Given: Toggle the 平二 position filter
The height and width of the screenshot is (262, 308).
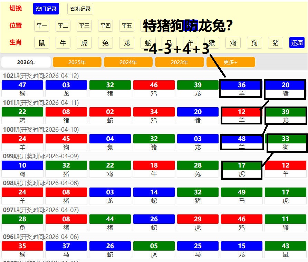Looking at the screenshot, I should pyautogui.click(x=63, y=26).
